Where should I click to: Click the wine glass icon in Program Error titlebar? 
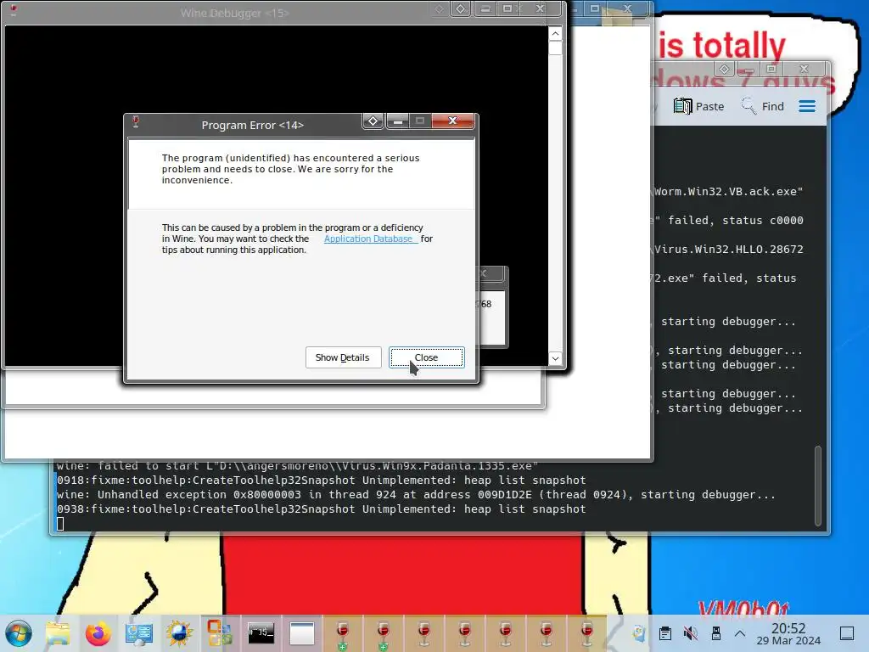135,122
